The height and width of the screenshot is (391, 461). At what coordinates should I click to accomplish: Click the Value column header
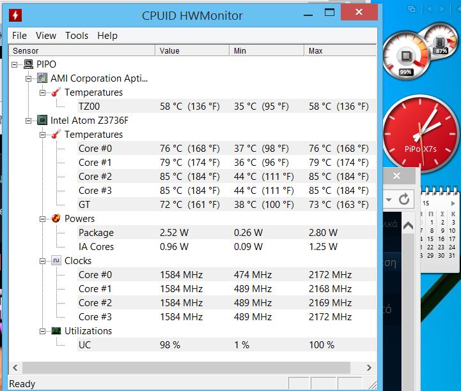coord(192,50)
